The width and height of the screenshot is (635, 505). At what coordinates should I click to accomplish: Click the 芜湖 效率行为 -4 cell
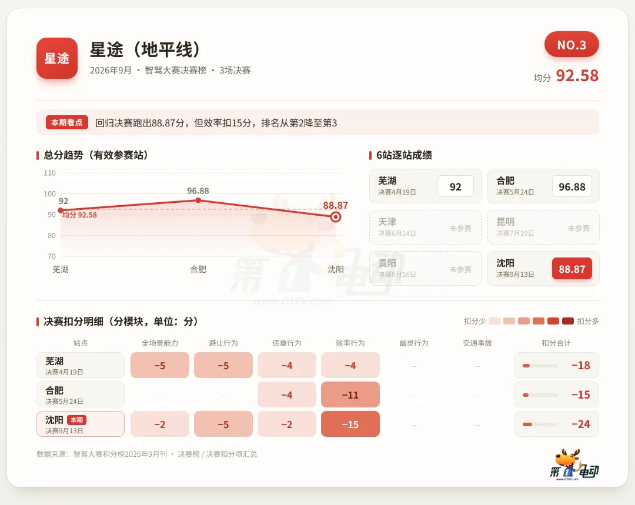350,365
